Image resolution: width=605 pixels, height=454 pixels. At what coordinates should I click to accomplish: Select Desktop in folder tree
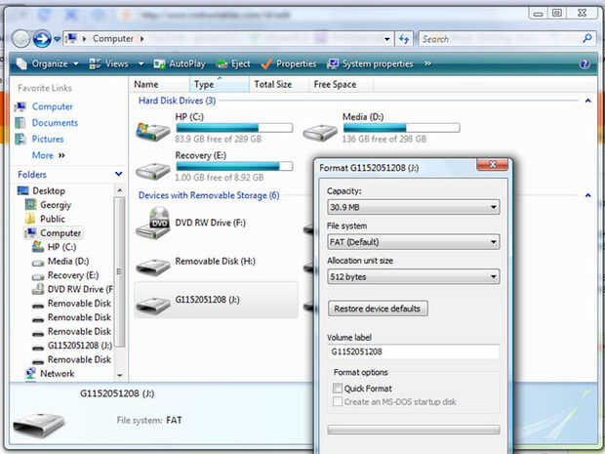[x=49, y=190]
